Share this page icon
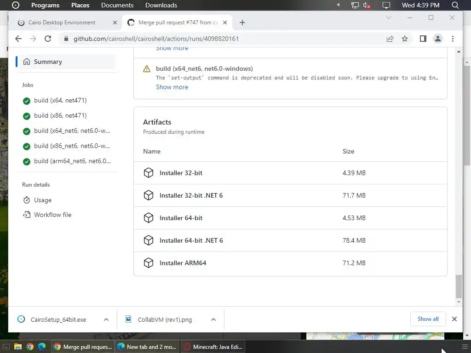 click(390, 39)
